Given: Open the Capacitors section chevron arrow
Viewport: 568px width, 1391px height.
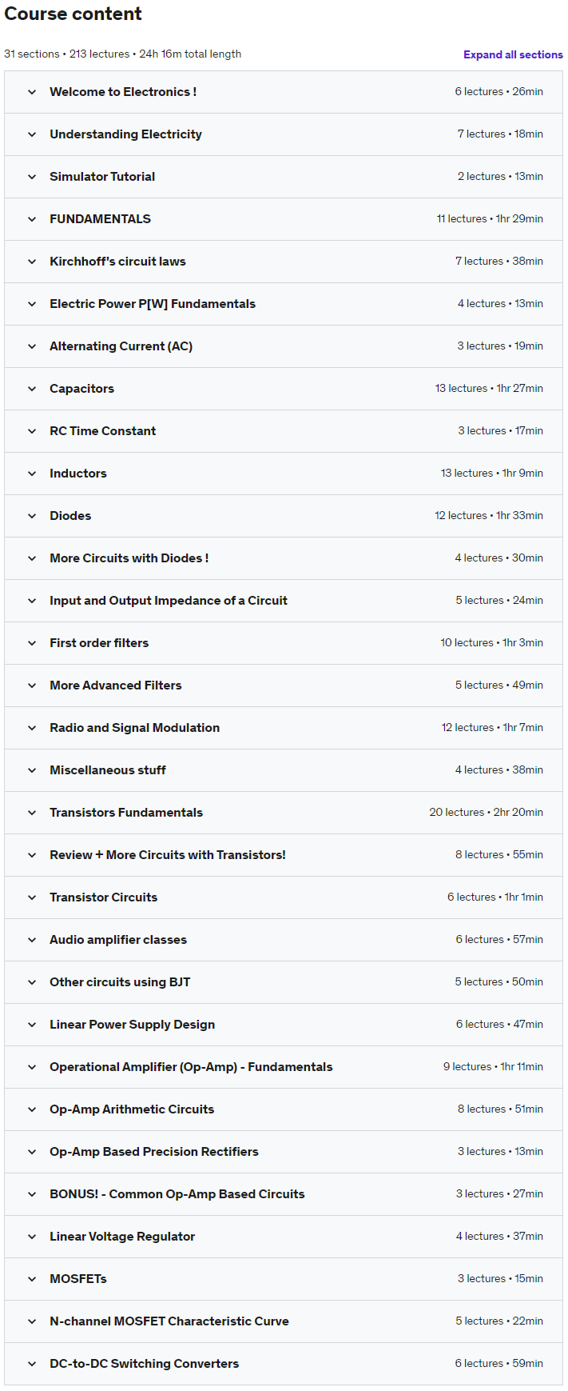Looking at the screenshot, I should tap(32, 389).
